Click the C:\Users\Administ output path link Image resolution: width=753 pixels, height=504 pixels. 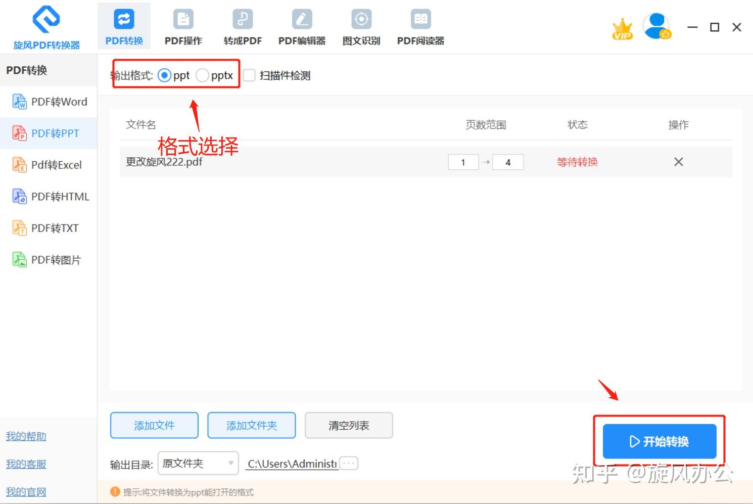tap(292, 464)
